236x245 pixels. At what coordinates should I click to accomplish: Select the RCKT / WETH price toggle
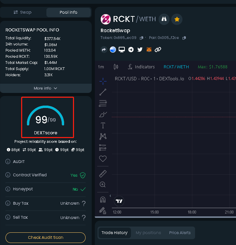[176, 67]
